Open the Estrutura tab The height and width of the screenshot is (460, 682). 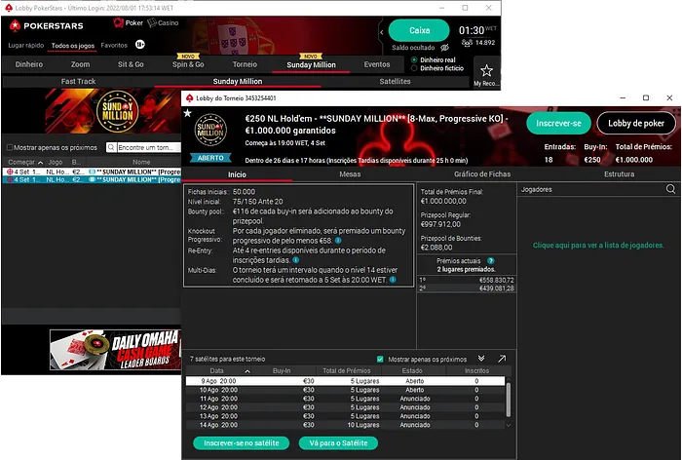(619, 174)
